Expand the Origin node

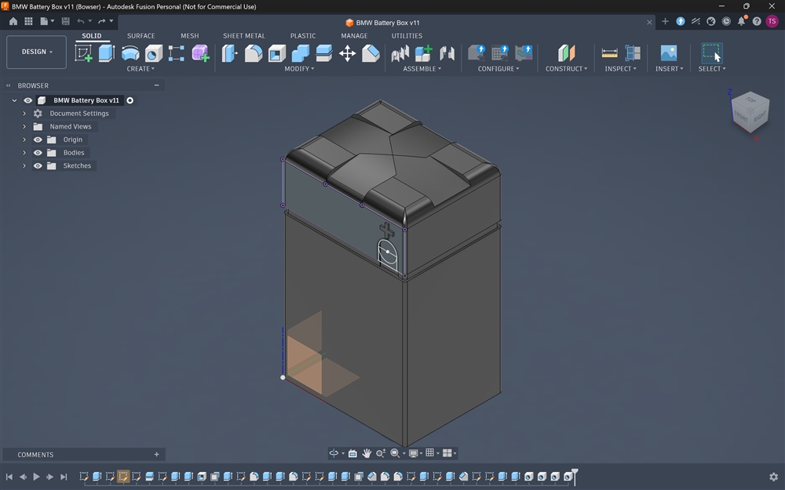pos(24,140)
